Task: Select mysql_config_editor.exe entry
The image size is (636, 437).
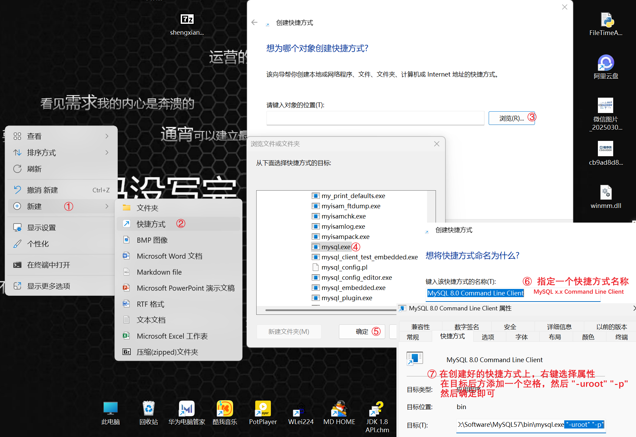Action: click(x=352, y=277)
